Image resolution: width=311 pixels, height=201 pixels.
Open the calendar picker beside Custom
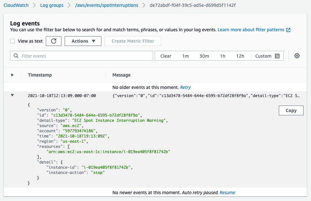[x=277, y=56]
